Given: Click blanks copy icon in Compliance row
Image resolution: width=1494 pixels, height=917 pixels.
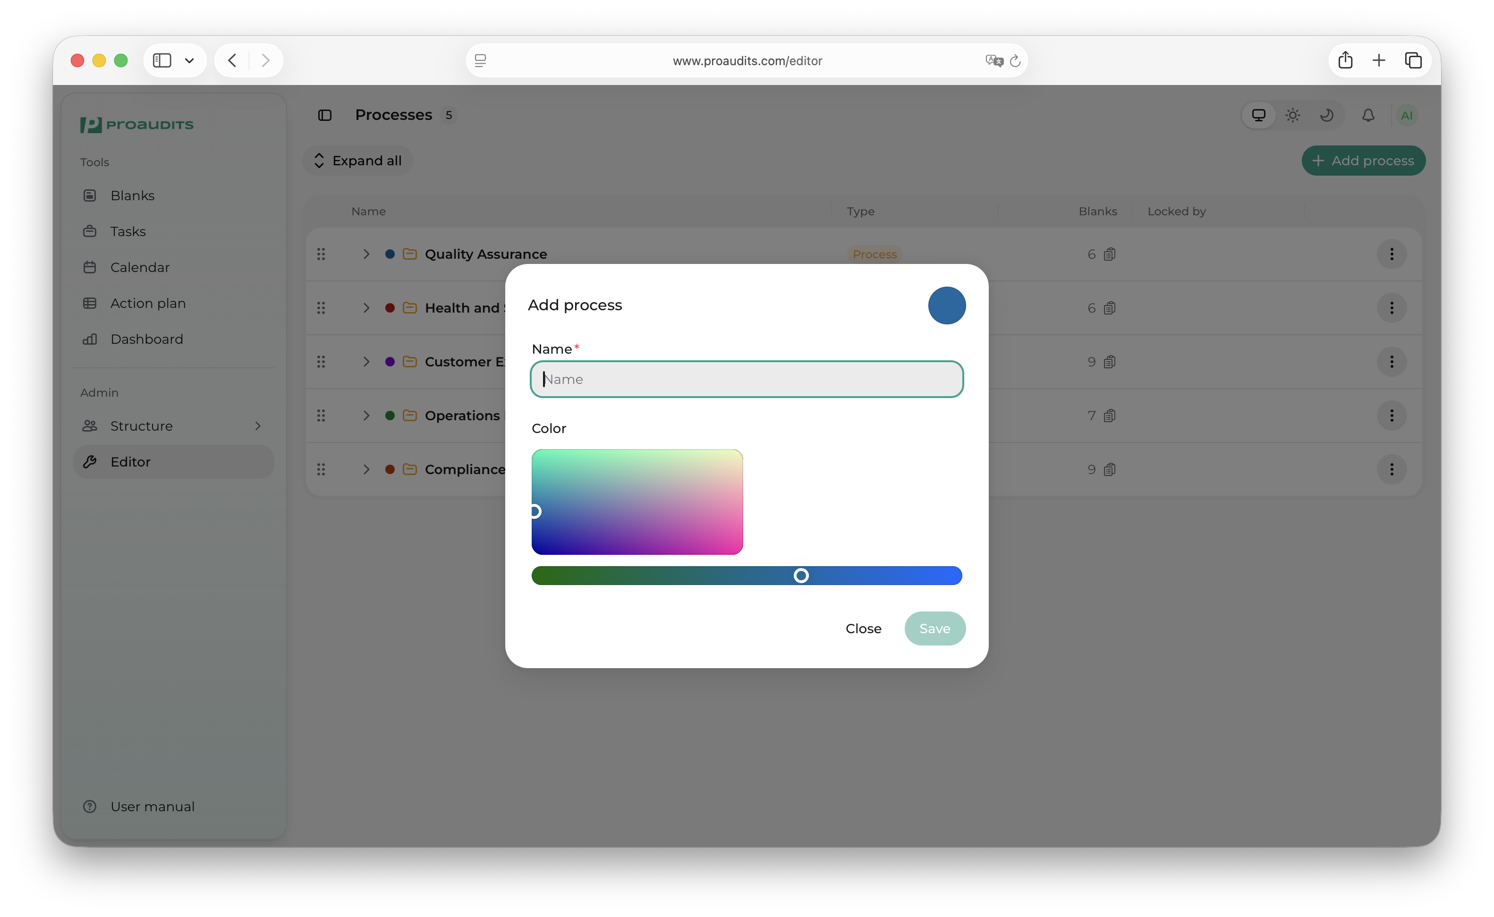Looking at the screenshot, I should [1110, 469].
